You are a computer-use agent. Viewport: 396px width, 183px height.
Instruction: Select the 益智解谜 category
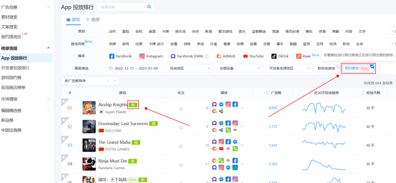coord(259,32)
